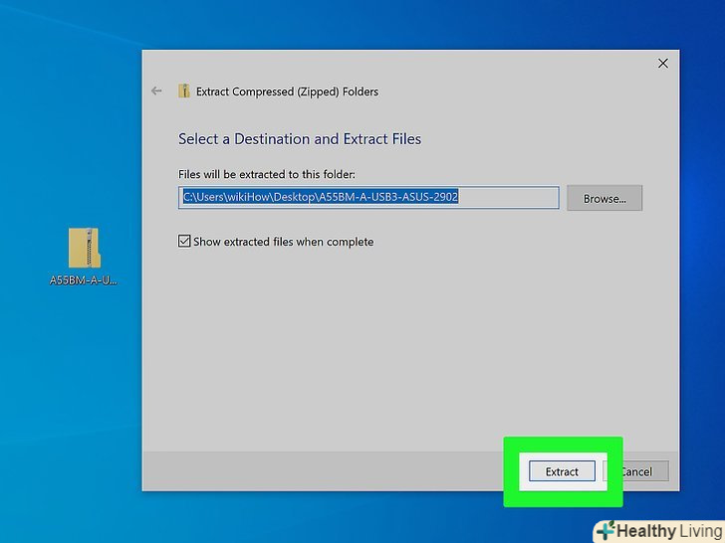Click the 'Select a Destination and Extract Files' heading
Screen dimensions: 725x543
point(299,139)
